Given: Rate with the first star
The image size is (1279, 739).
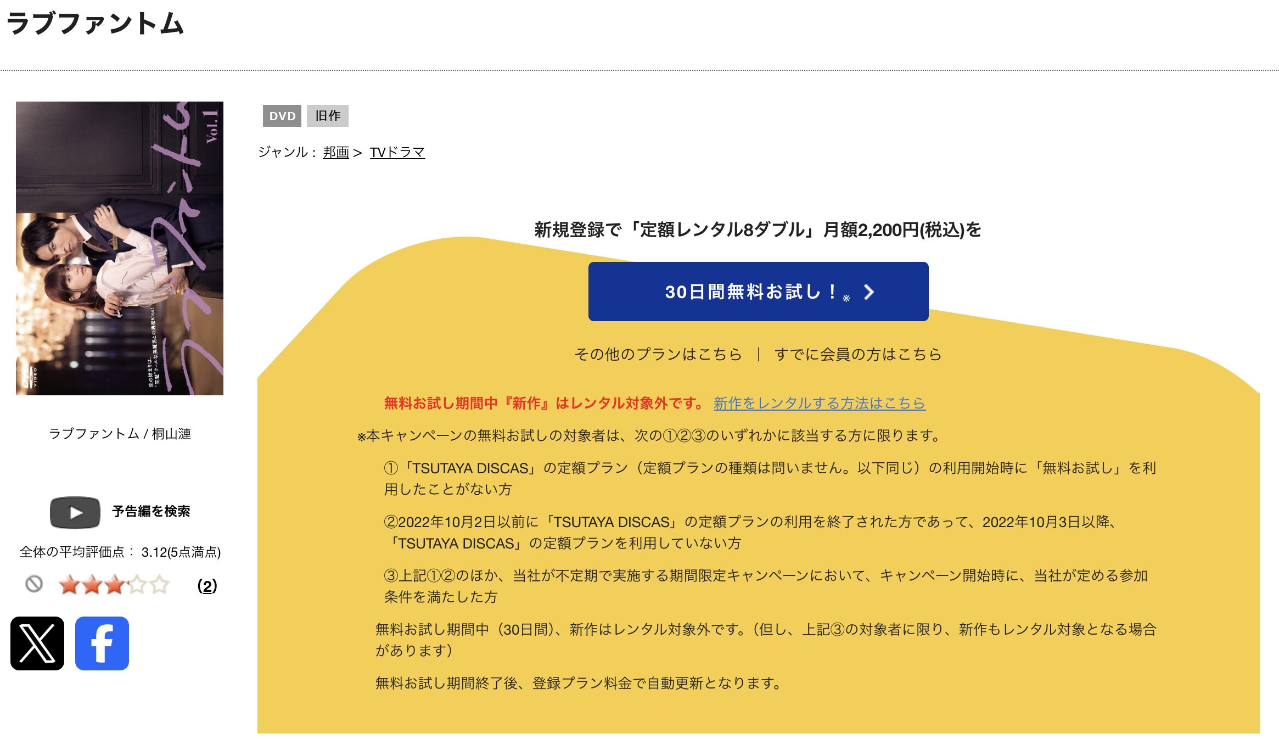Looking at the screenshot, I should pos(70,585).
